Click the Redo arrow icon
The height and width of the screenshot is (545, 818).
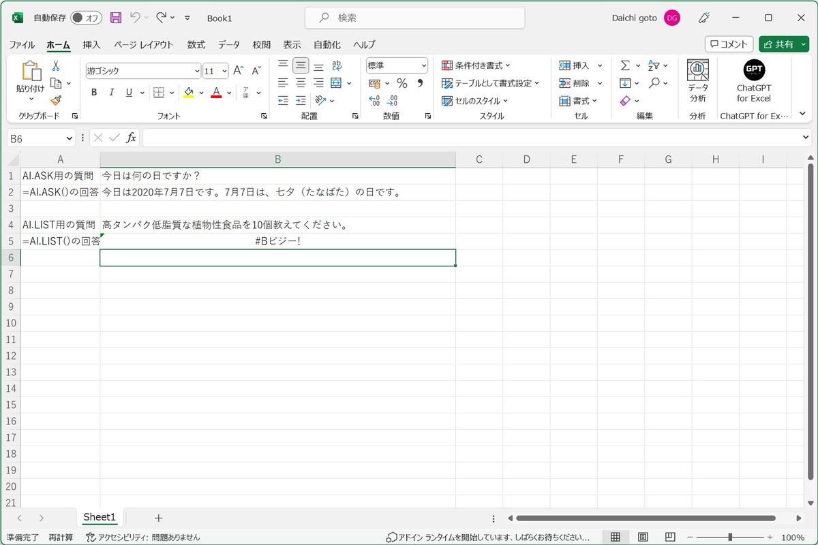(161, 18)
